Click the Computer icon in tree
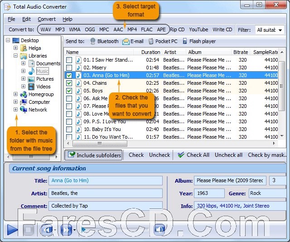290x242 pixels. coord(24,102)
